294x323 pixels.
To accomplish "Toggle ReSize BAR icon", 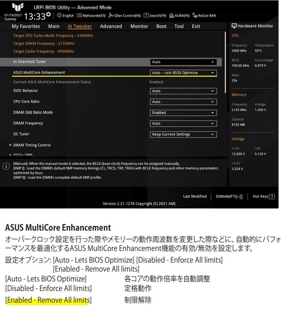I will tap(195, 15).
